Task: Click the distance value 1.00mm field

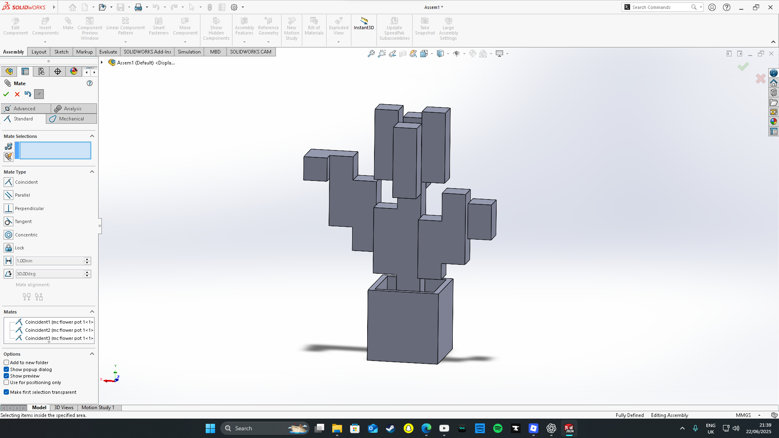Action: [x=50, y=261]
